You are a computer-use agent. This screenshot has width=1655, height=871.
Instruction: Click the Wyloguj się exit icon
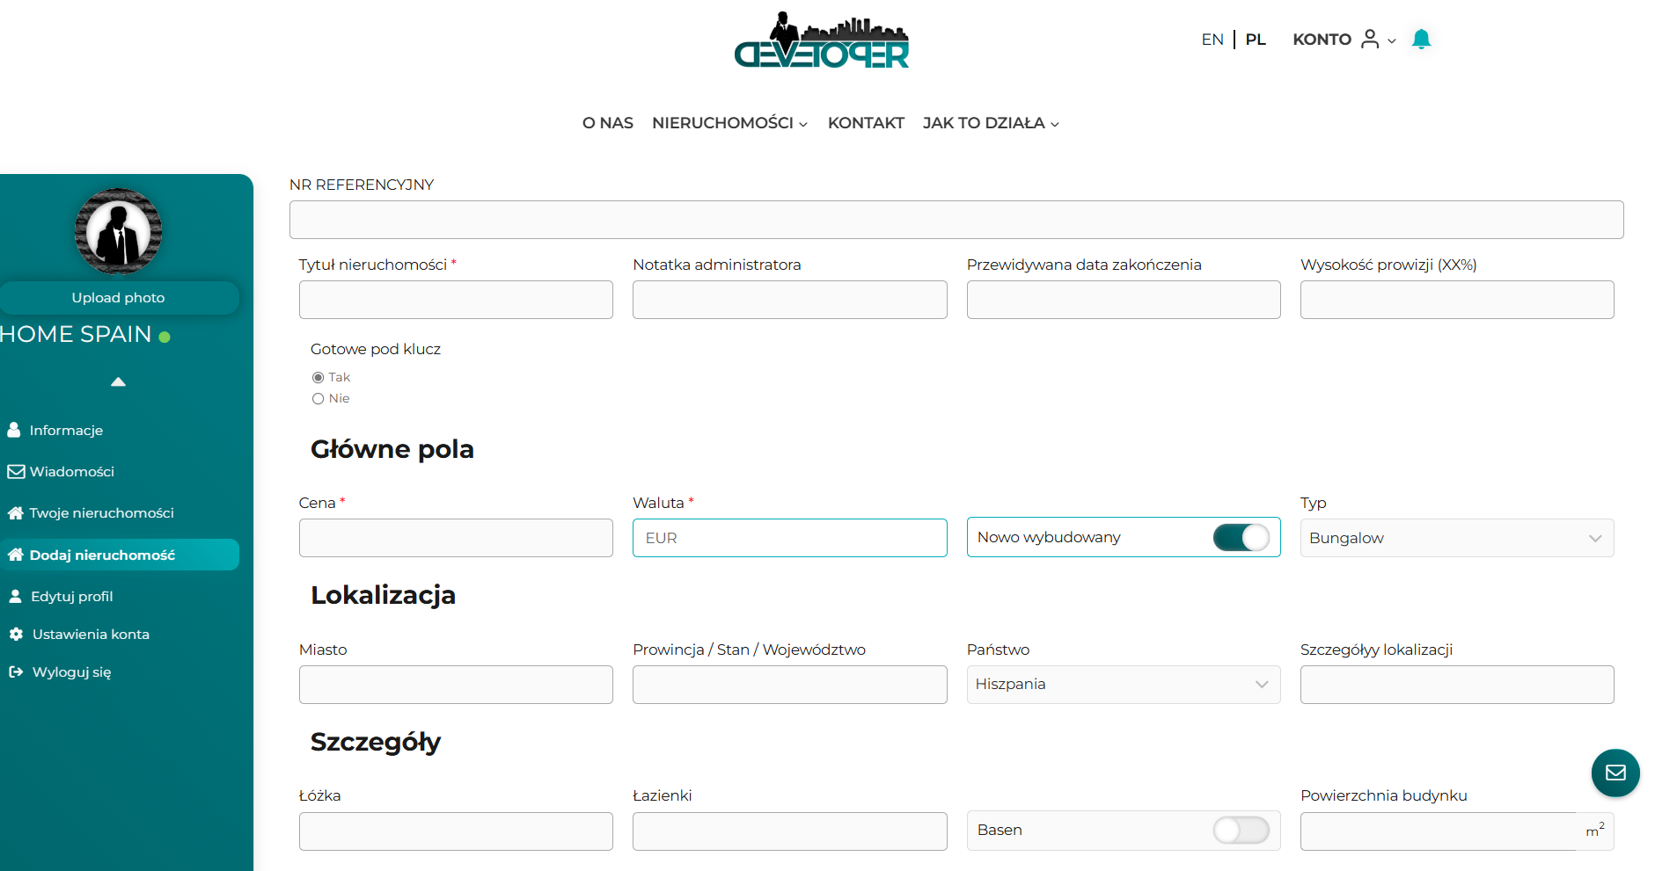pos(16,671)
